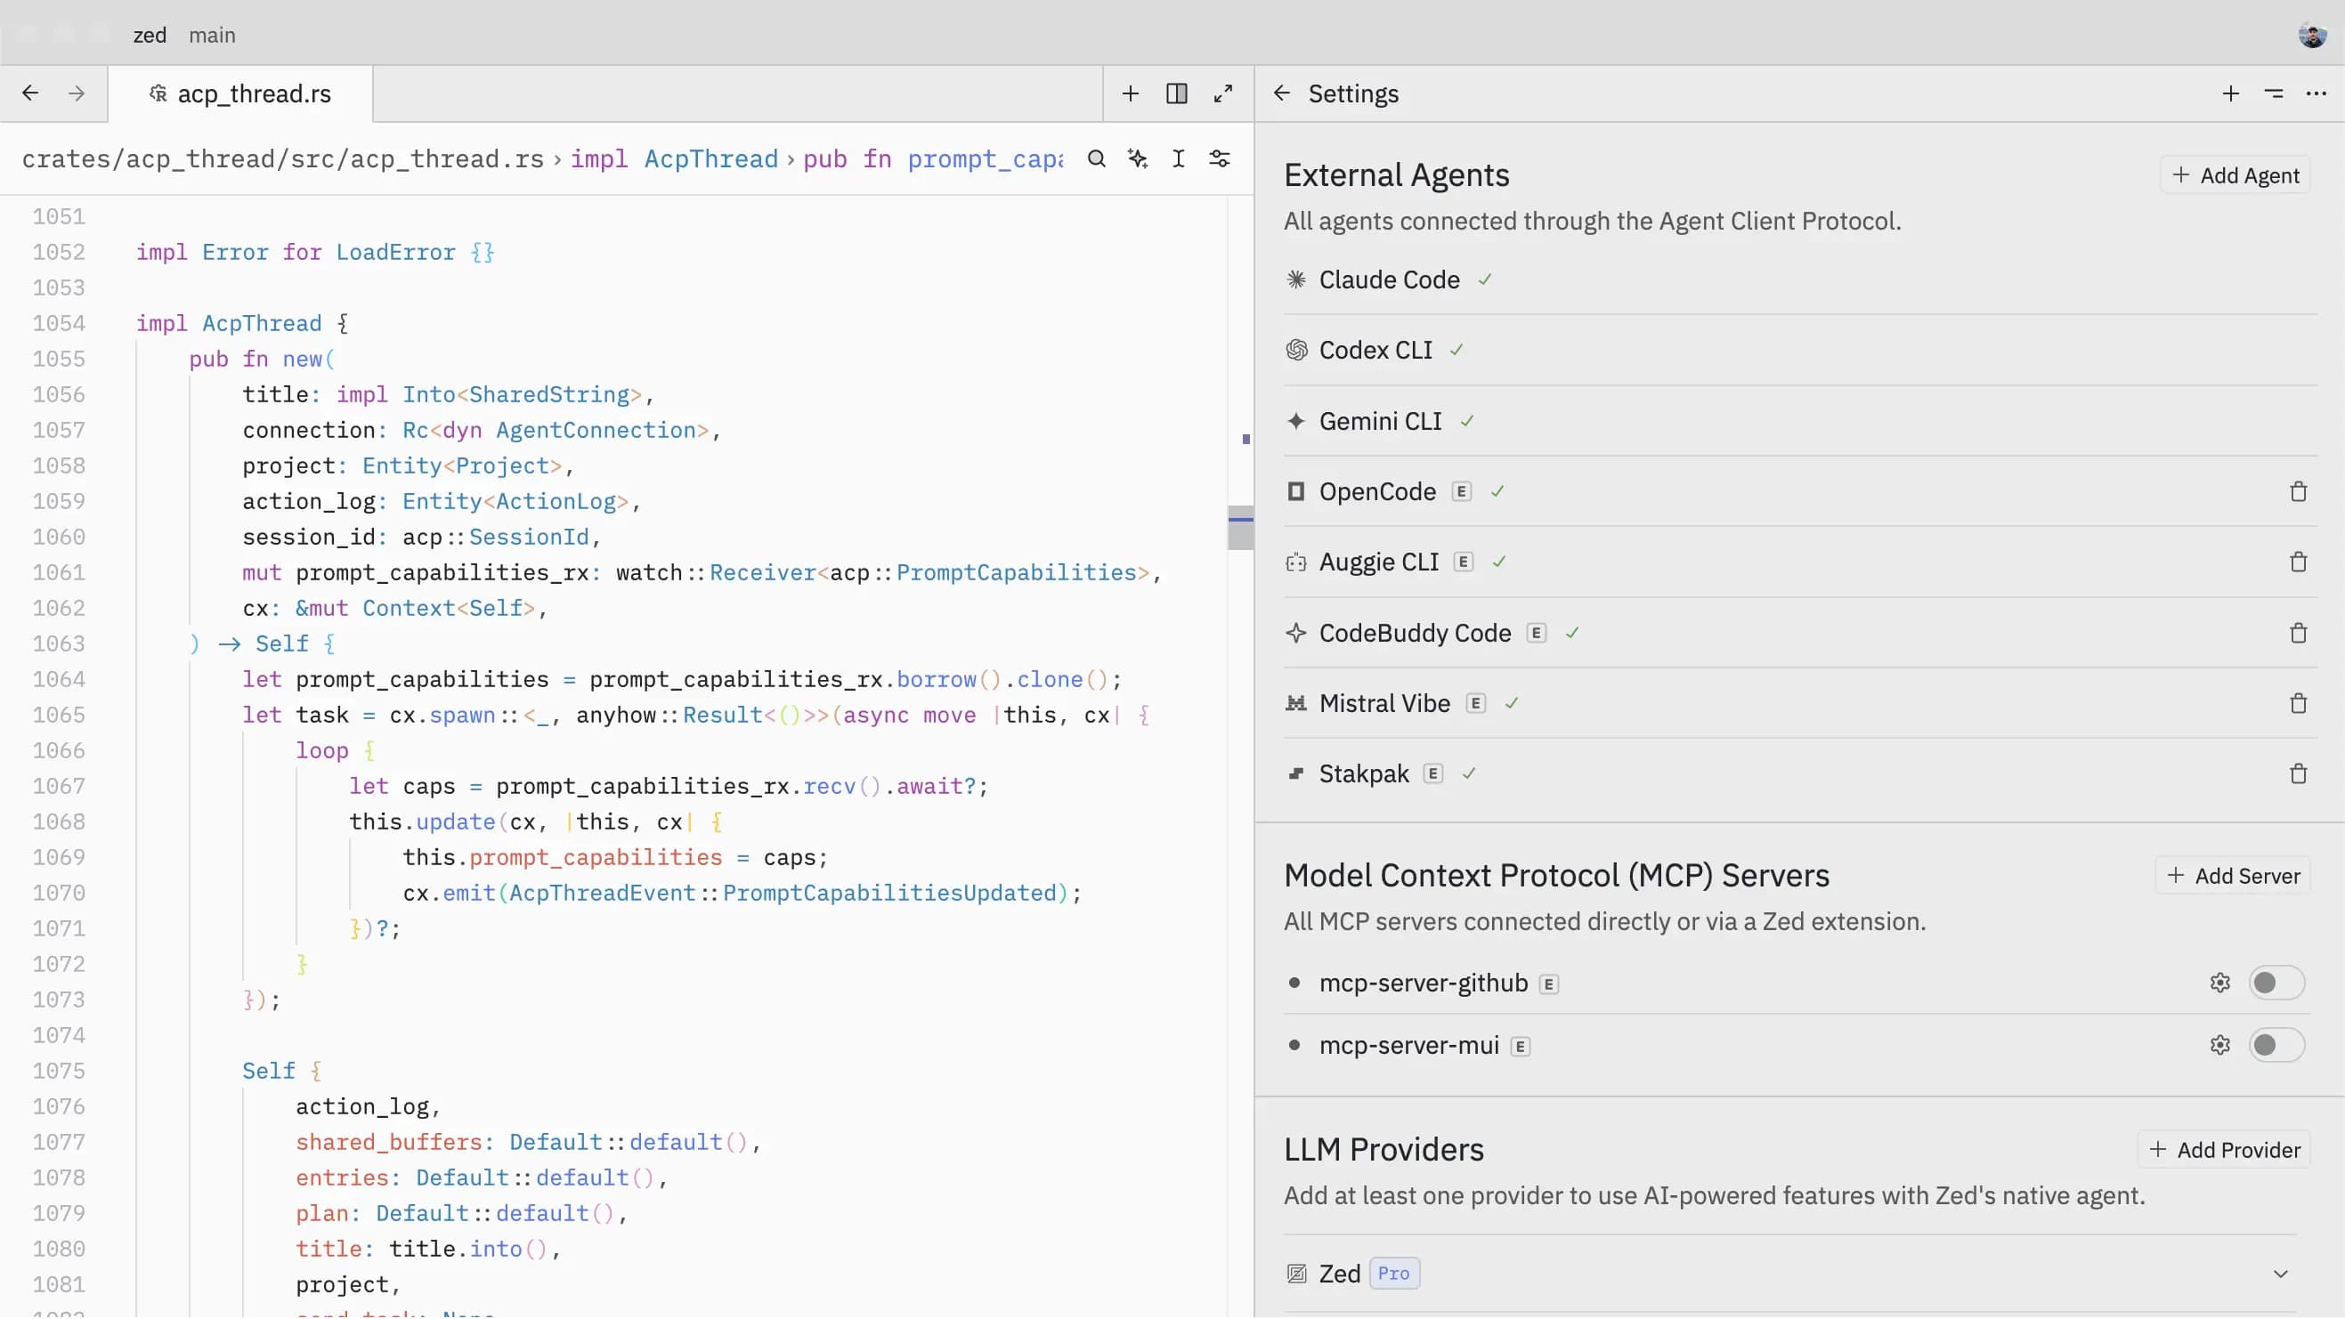
Task: Zoom the editor pane with the expand arrows
Action: [x=1223, y=93]
